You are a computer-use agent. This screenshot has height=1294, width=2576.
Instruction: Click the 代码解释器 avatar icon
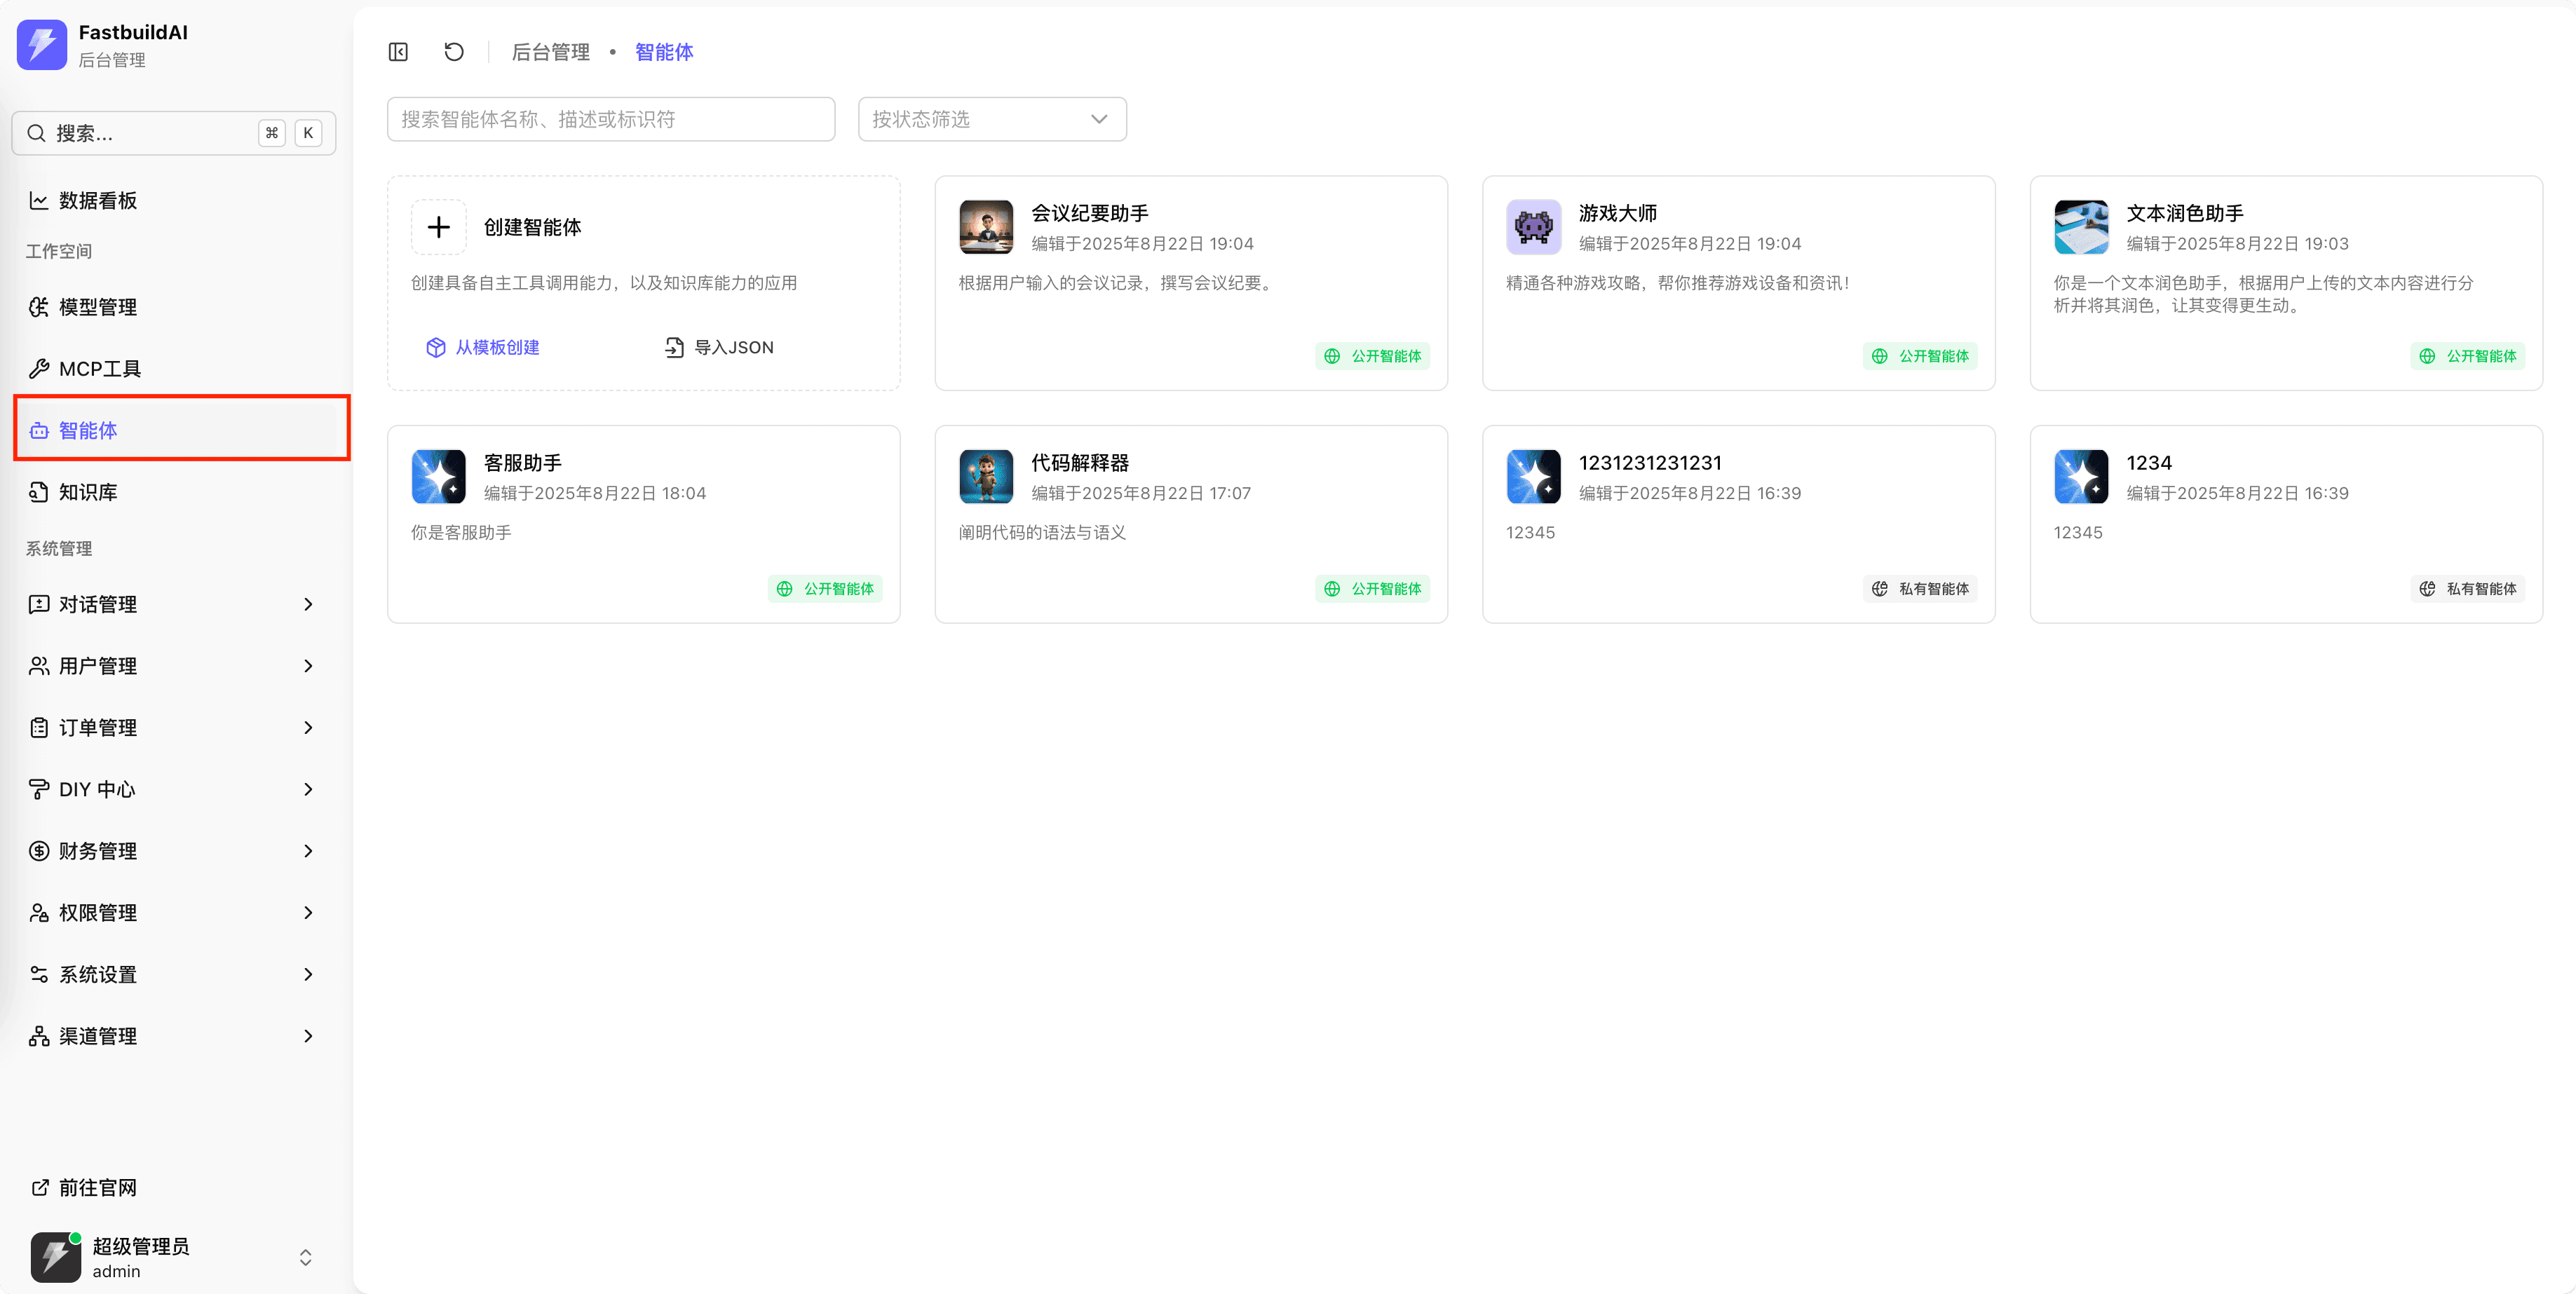pos(986,476)
